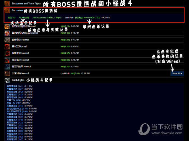The height and width of the screenshot is (141, 189).
Task: Click boss portrait icon in Kill (4:57) row
Action: tap(7, 53)
